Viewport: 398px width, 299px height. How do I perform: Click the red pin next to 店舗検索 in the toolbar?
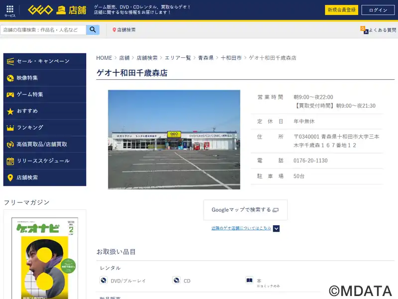point(114,30)
